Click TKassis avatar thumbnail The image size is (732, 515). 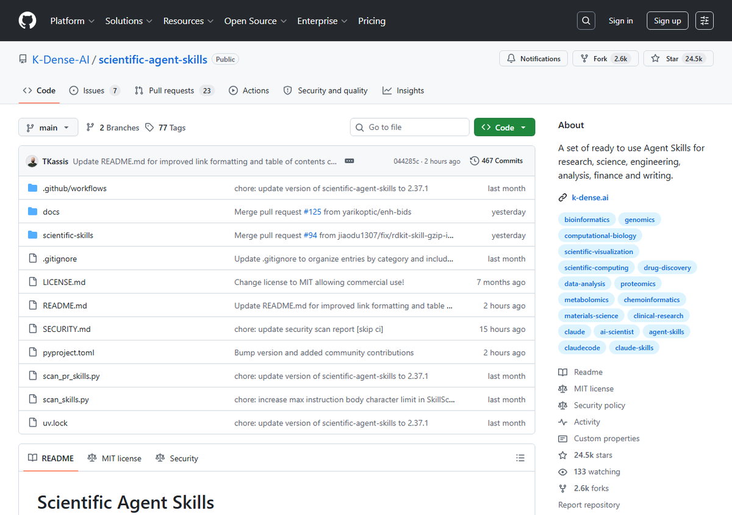(32, 161)
